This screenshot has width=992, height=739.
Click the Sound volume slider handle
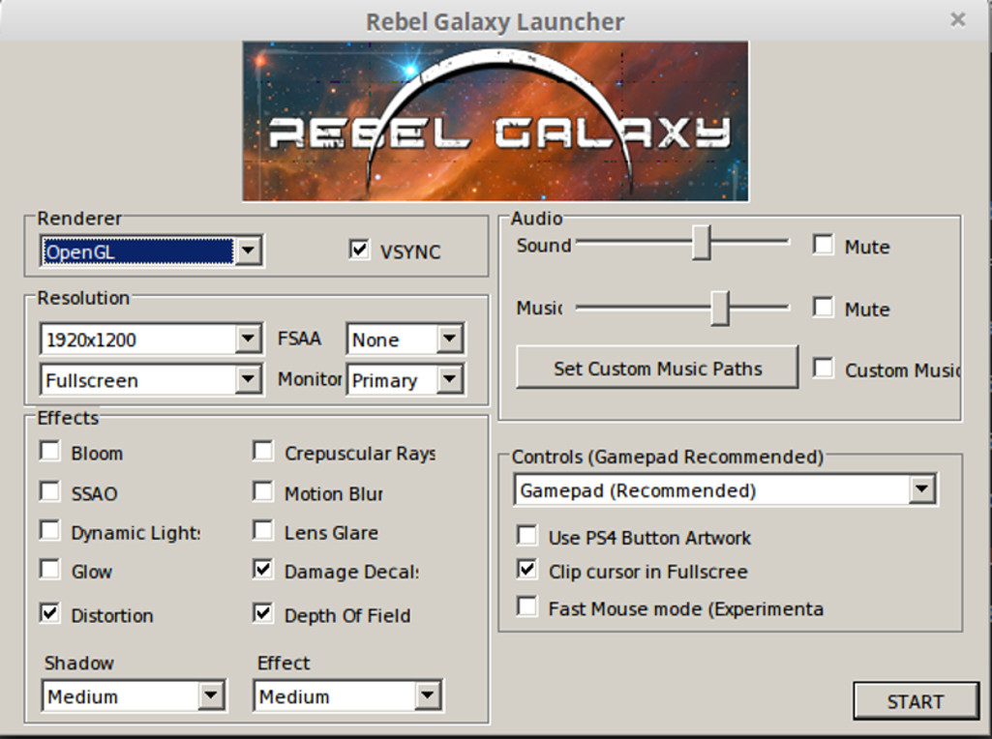coord(701,242)
